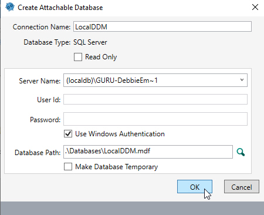Expand the Server Name dropdown arrow
This screenshot has width=264, height=215.
click(x=242, y=80)
